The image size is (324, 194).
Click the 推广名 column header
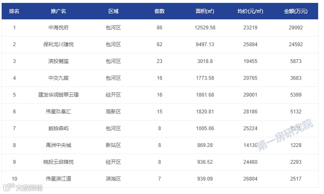58,11
